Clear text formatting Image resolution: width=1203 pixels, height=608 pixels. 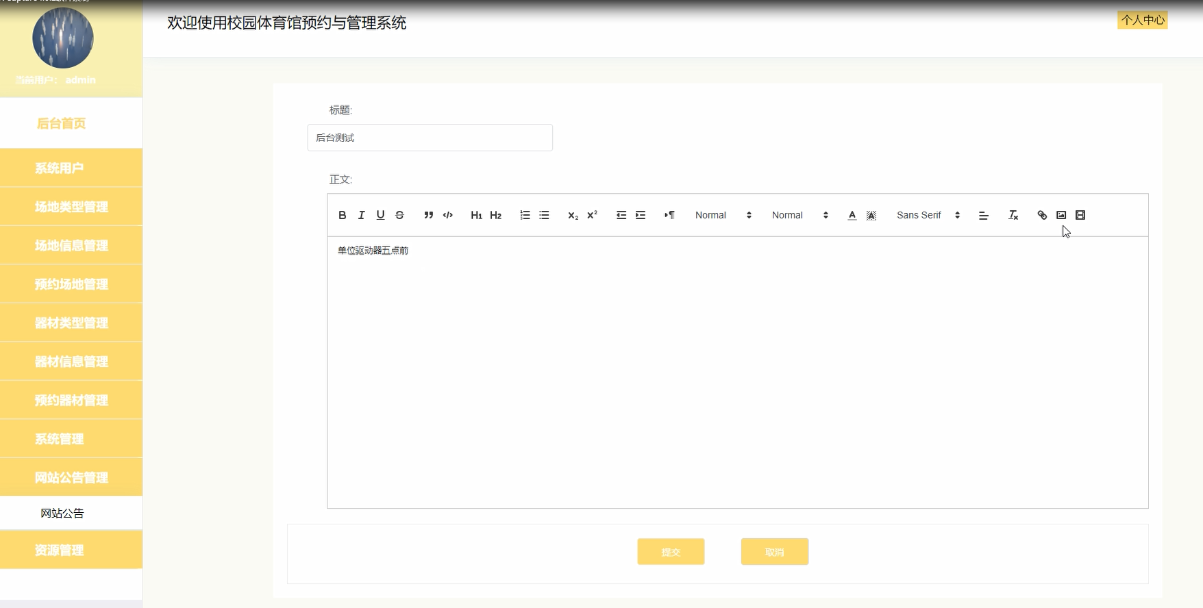1013,215
